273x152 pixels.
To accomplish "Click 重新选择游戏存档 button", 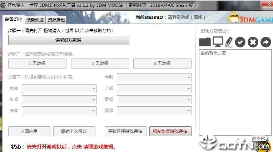I will (125, 131).
